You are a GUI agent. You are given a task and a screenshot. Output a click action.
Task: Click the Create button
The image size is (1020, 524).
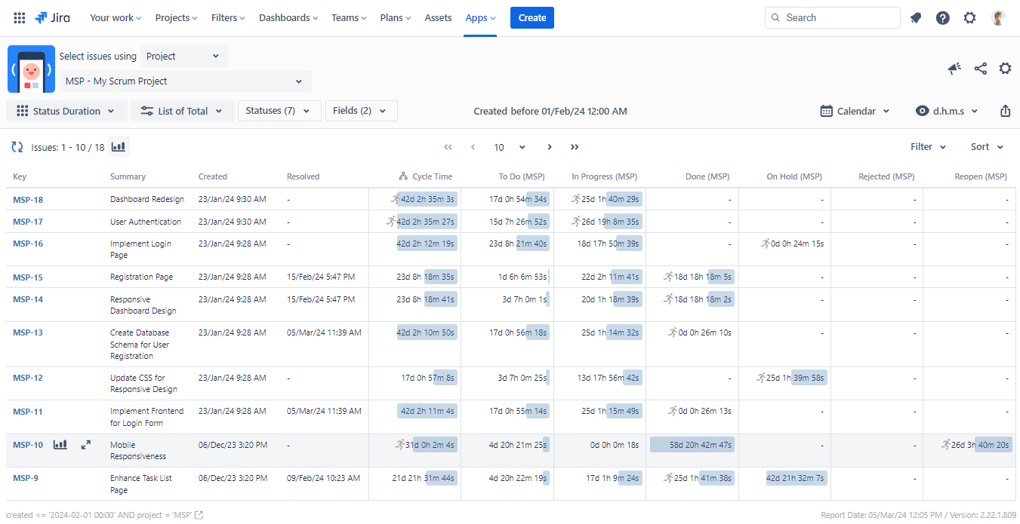tap(532, 17)
